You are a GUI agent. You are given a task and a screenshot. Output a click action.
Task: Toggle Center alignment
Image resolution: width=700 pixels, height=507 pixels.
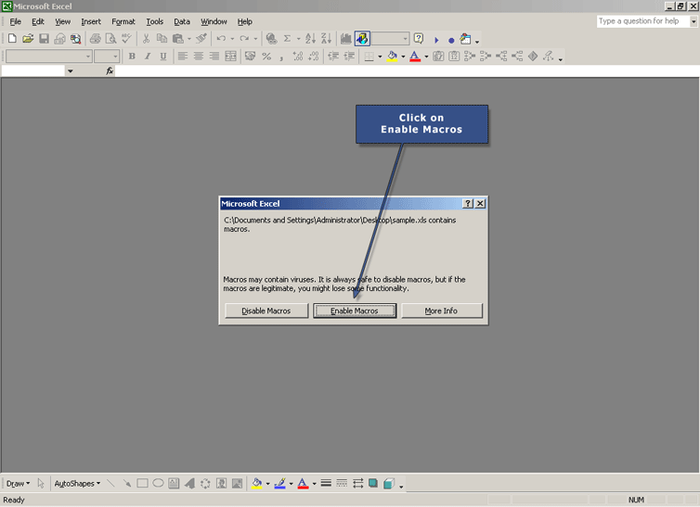tap(199, 57)
